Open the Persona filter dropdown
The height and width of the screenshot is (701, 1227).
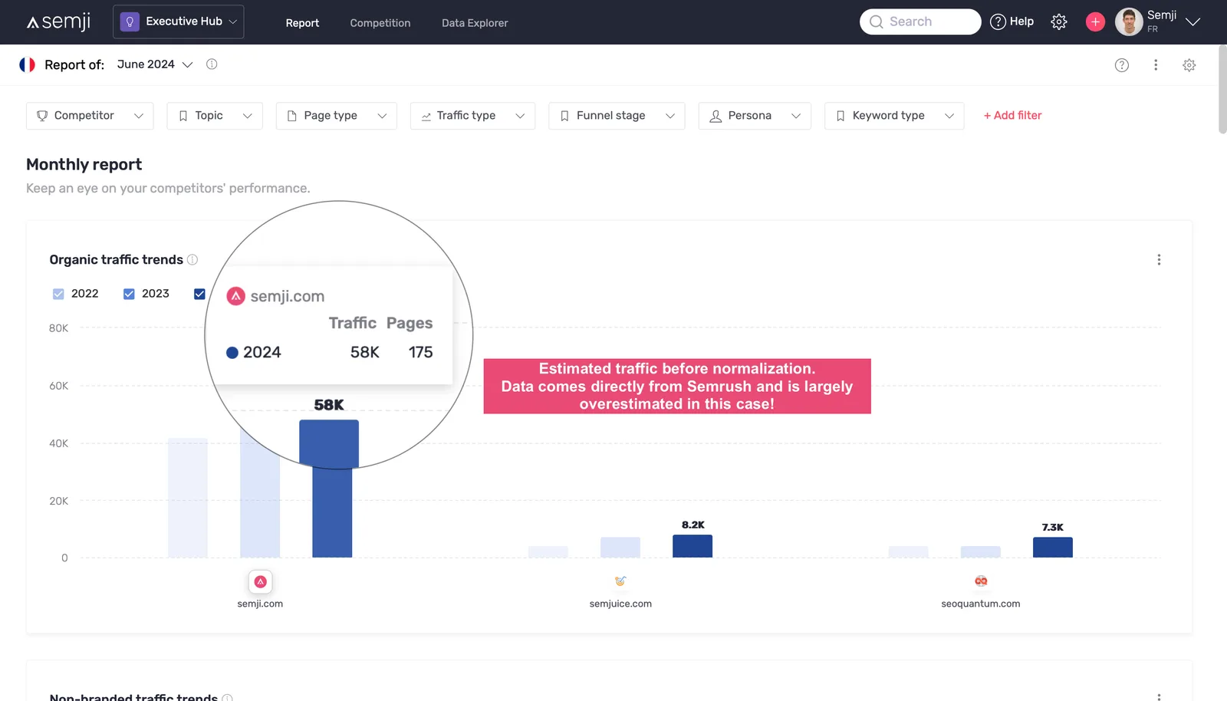[x=755, y=116]
